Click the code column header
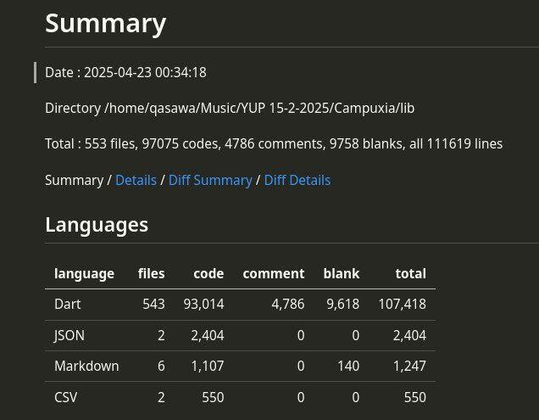539x420 pixels. (x=208, y=273)
